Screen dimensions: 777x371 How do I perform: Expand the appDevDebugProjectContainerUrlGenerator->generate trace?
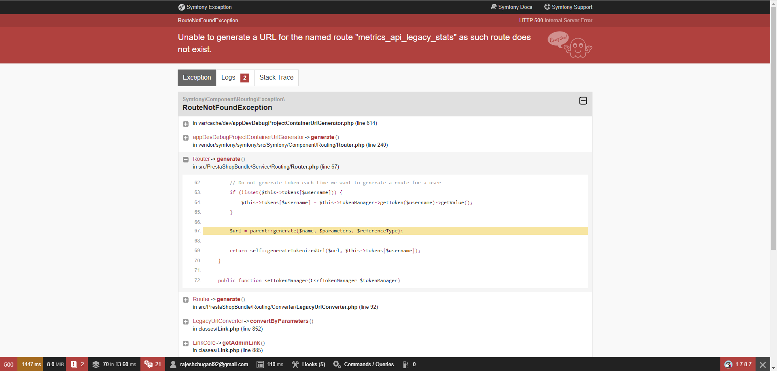(x=186, y=138)
